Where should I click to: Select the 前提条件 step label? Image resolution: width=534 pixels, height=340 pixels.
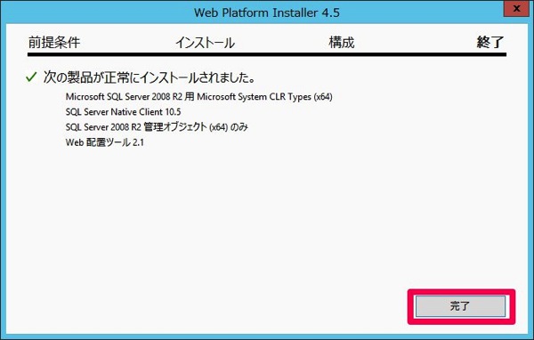tap(54, 42)
